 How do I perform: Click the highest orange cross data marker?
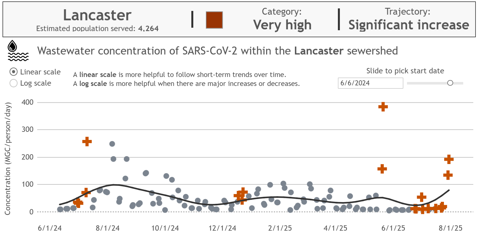[x=383, y=107]
